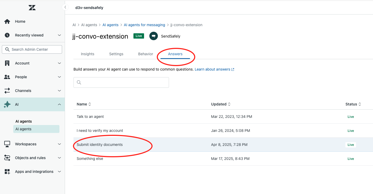
Task: Click the Zendesk logo icon
Action: click(x=32, y=8)
